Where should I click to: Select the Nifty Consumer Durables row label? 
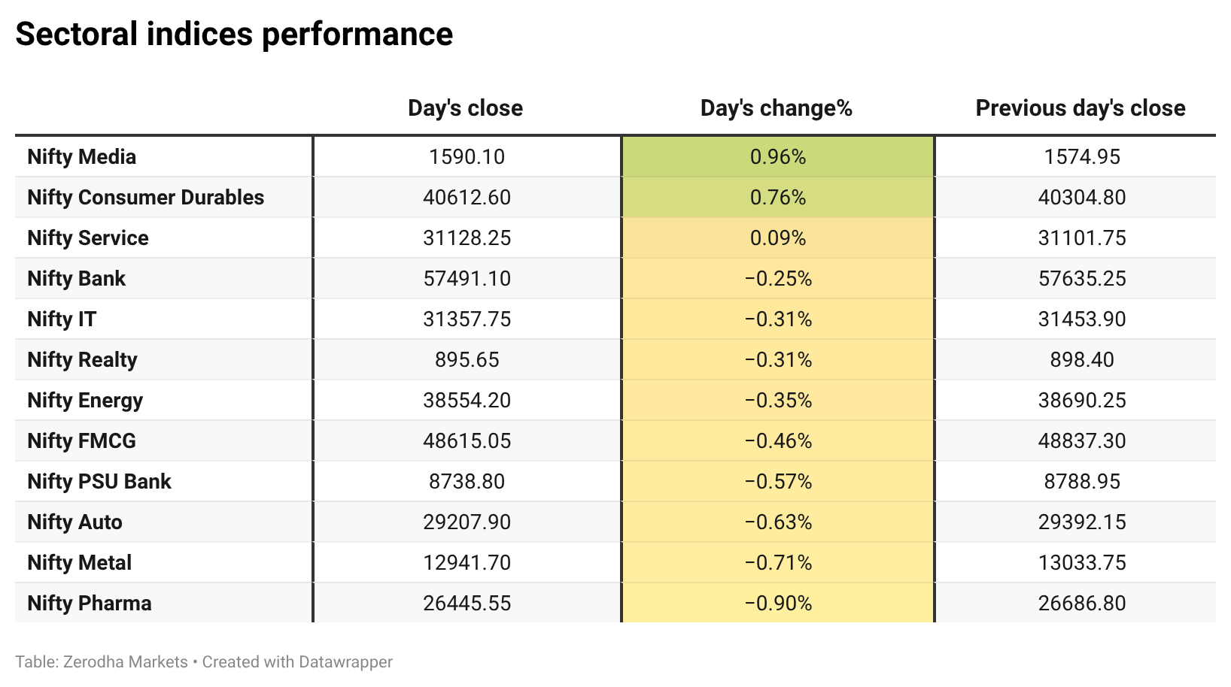146,197
